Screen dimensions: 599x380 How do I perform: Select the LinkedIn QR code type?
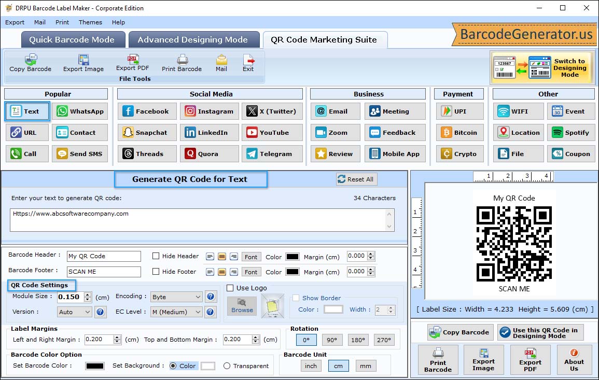click(x=210, y=133)
